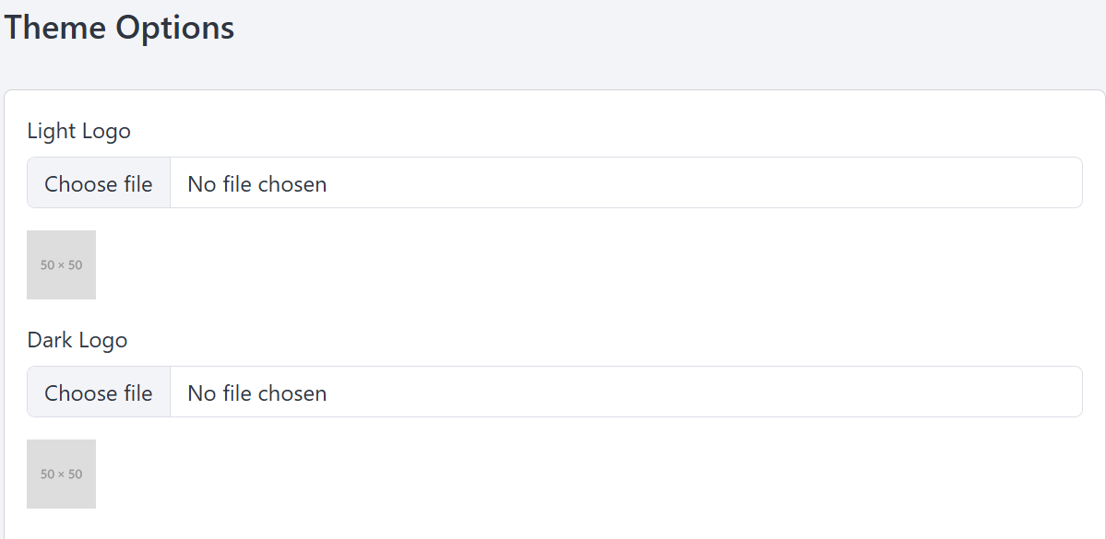Open the file picker for the dark logo
Screen dimensions: 1106x539
[99, 393]
